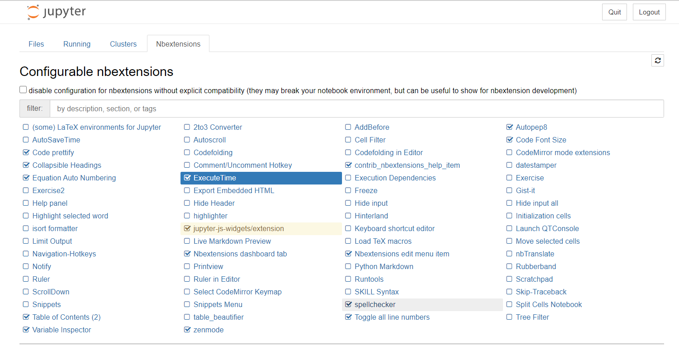Open the Clusters tab

point(123,44)
